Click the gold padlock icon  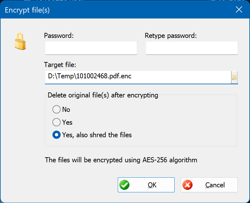click(x=20, y=41)
